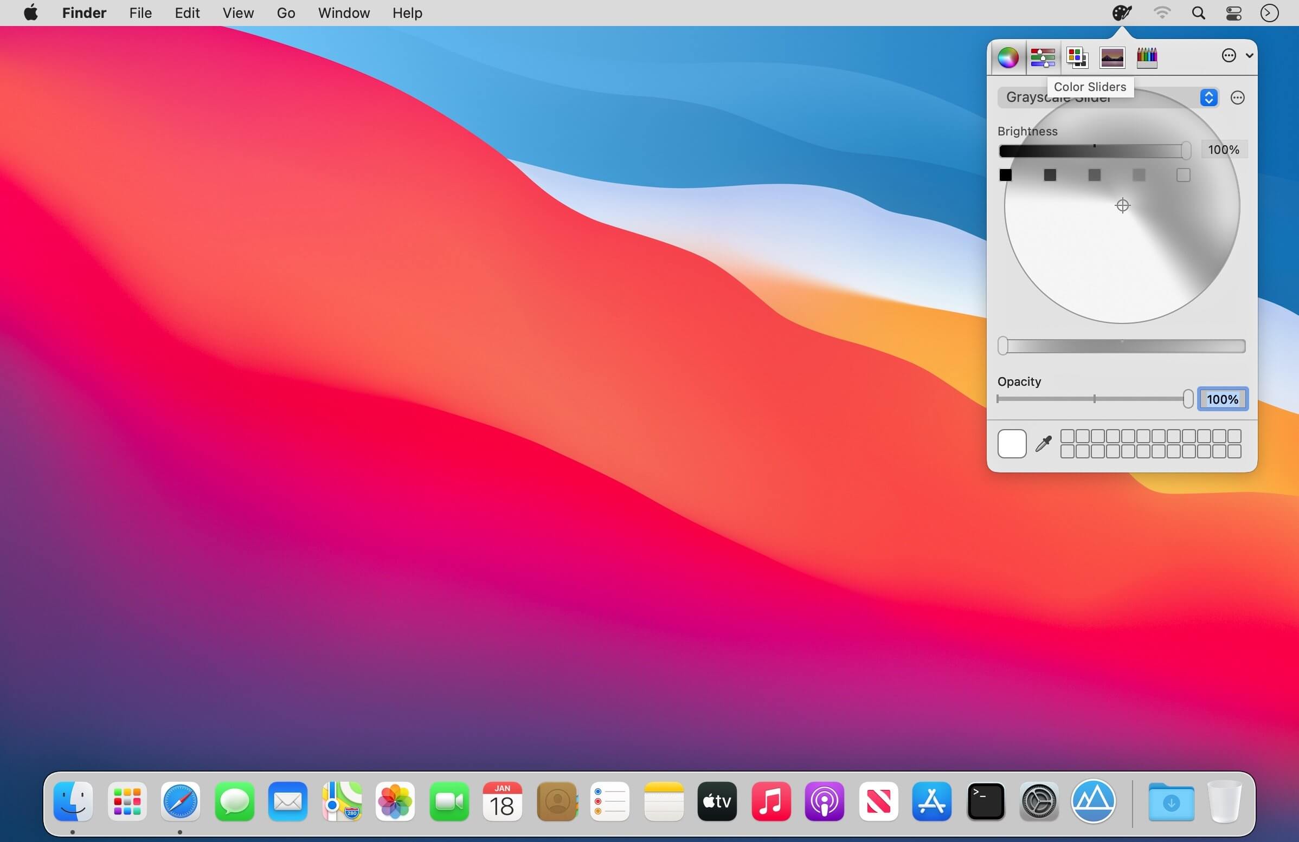The image size is (1299, 842).
Task: Choose the black brightness preset swatch
Action: point(1005,175)
